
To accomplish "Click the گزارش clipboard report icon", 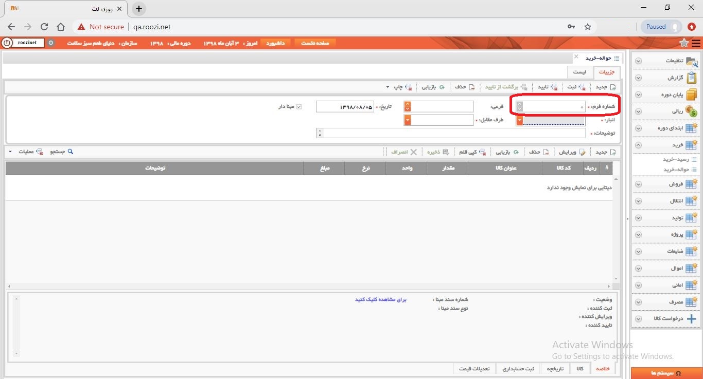I will 692,78.
